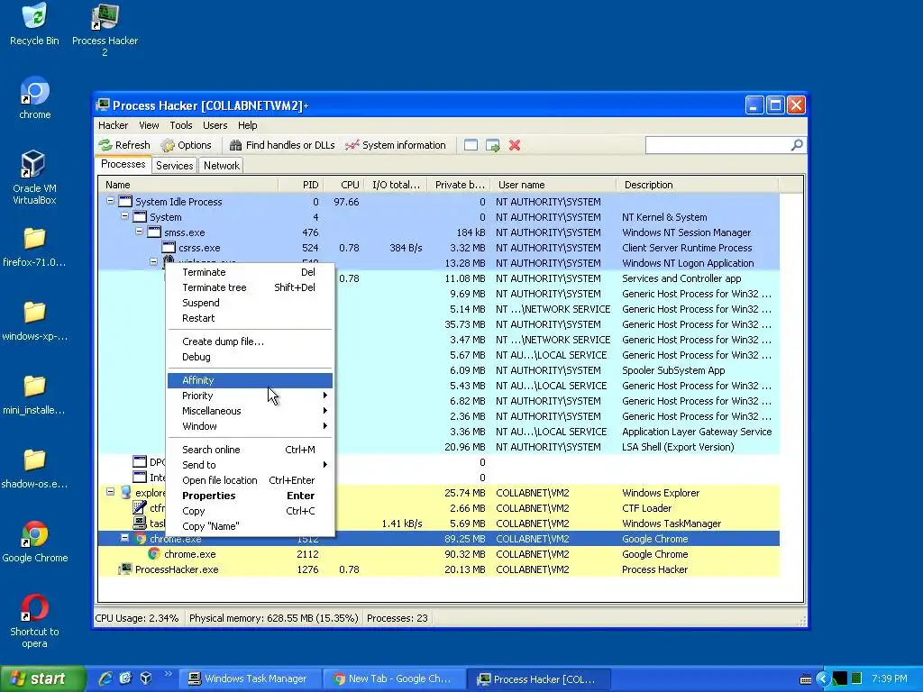Click Create dump file in the context menu
The image size is (923, 692).
click(250, 341)
